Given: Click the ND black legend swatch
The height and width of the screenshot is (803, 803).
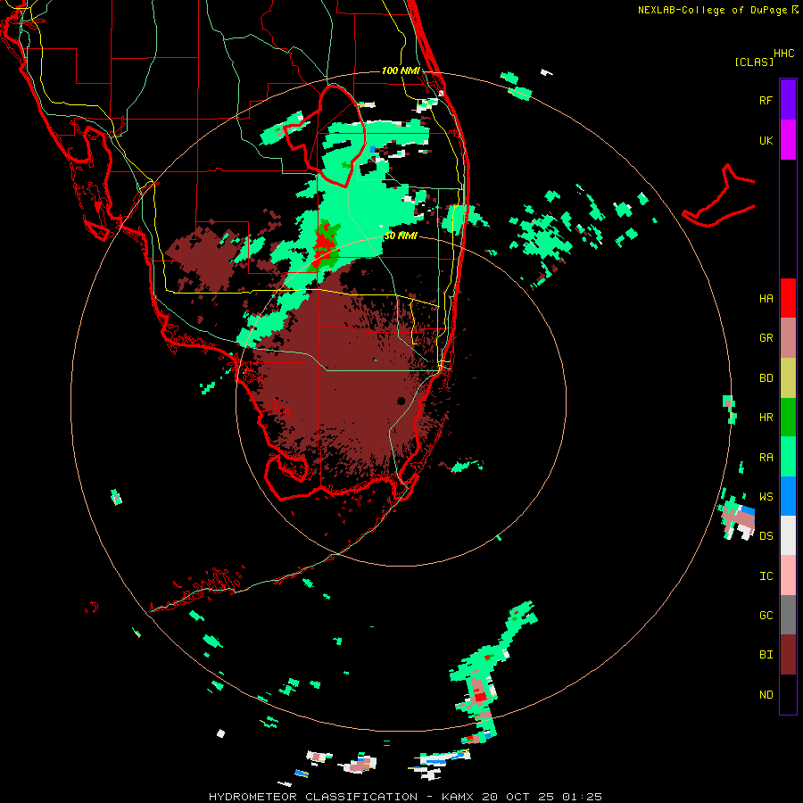Looking at the screenshot, I should (x=788, y=694).
